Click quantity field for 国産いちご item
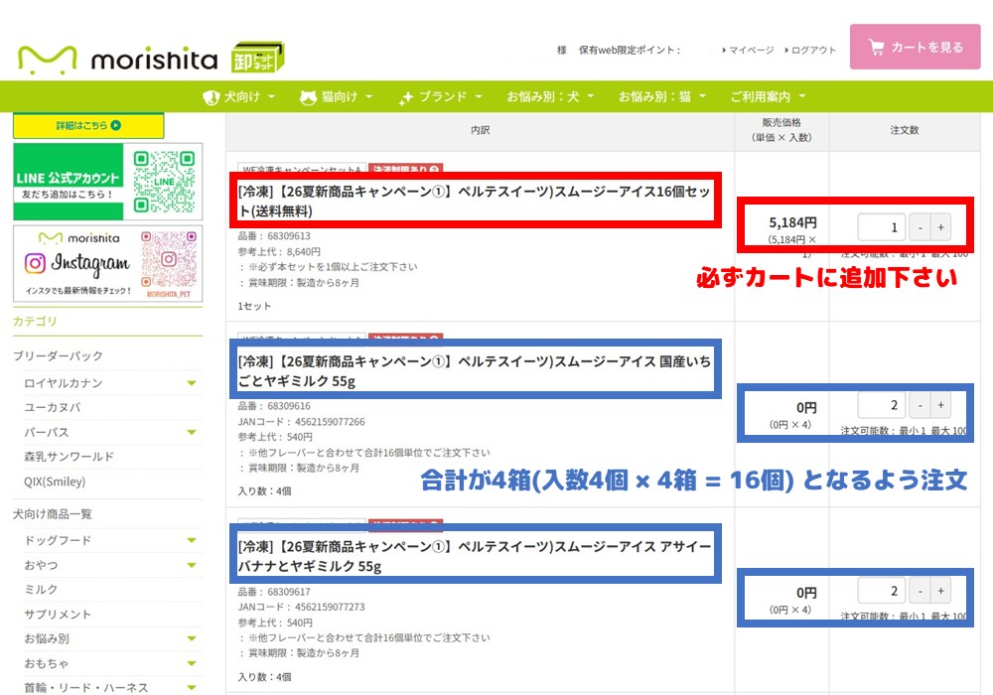The width and height of the screenshot is (993, 695). point(881,405)
